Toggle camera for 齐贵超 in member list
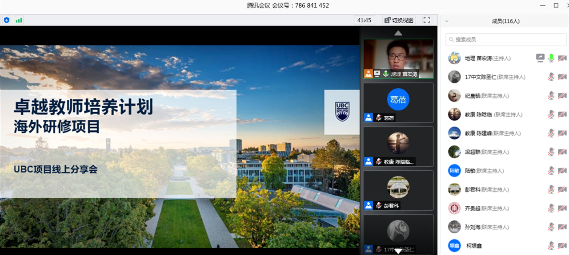Viewport: 569px width, 255px height. 562,208
